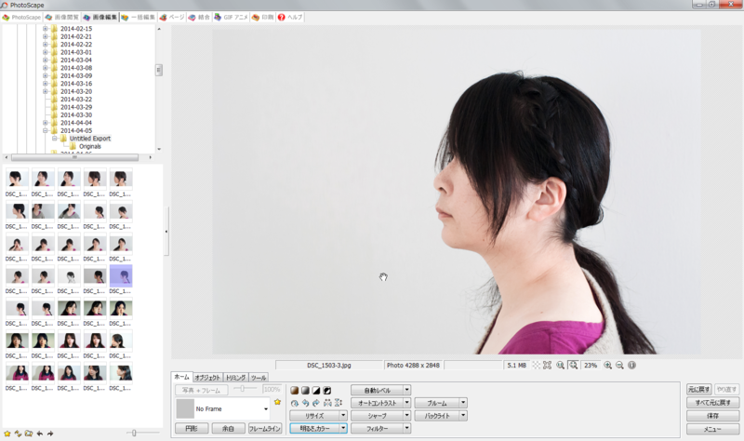Open the バックライト dropdown arrow
This screenshot has height=441, width=744.
tap(463, 415)
